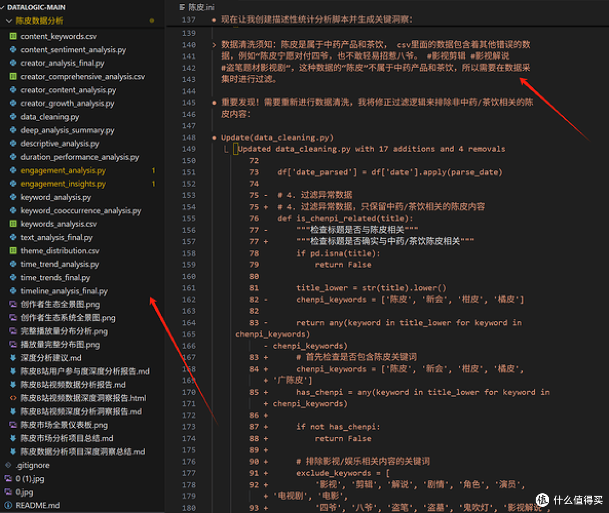Click Python icon of engagement_insights.py
609x513 pixels.
(x=13, y=184)
